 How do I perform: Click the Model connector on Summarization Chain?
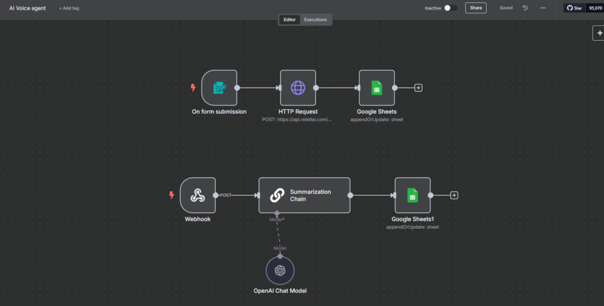276,213
